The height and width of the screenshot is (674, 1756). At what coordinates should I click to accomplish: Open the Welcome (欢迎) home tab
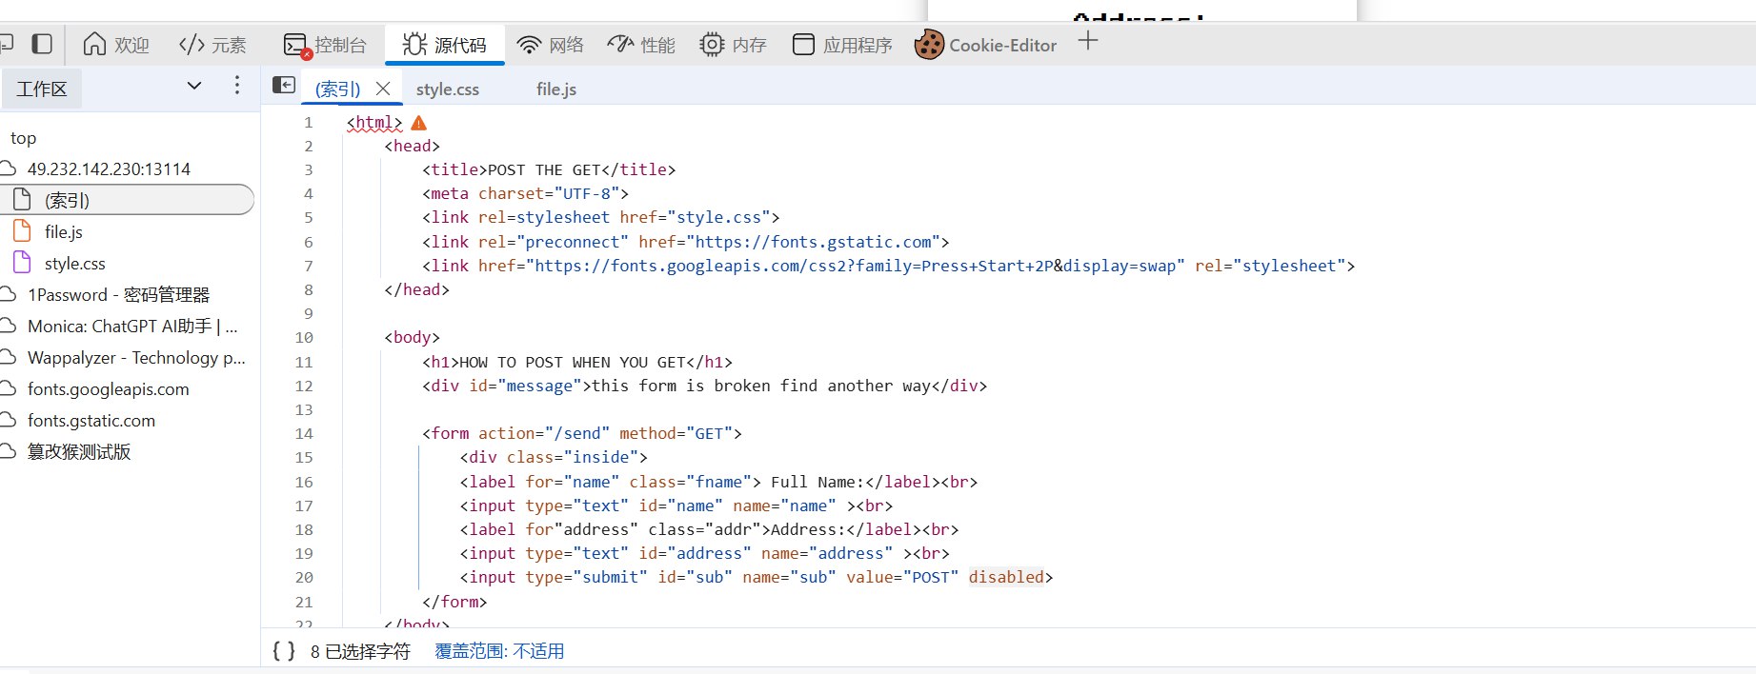pos(116,45)
